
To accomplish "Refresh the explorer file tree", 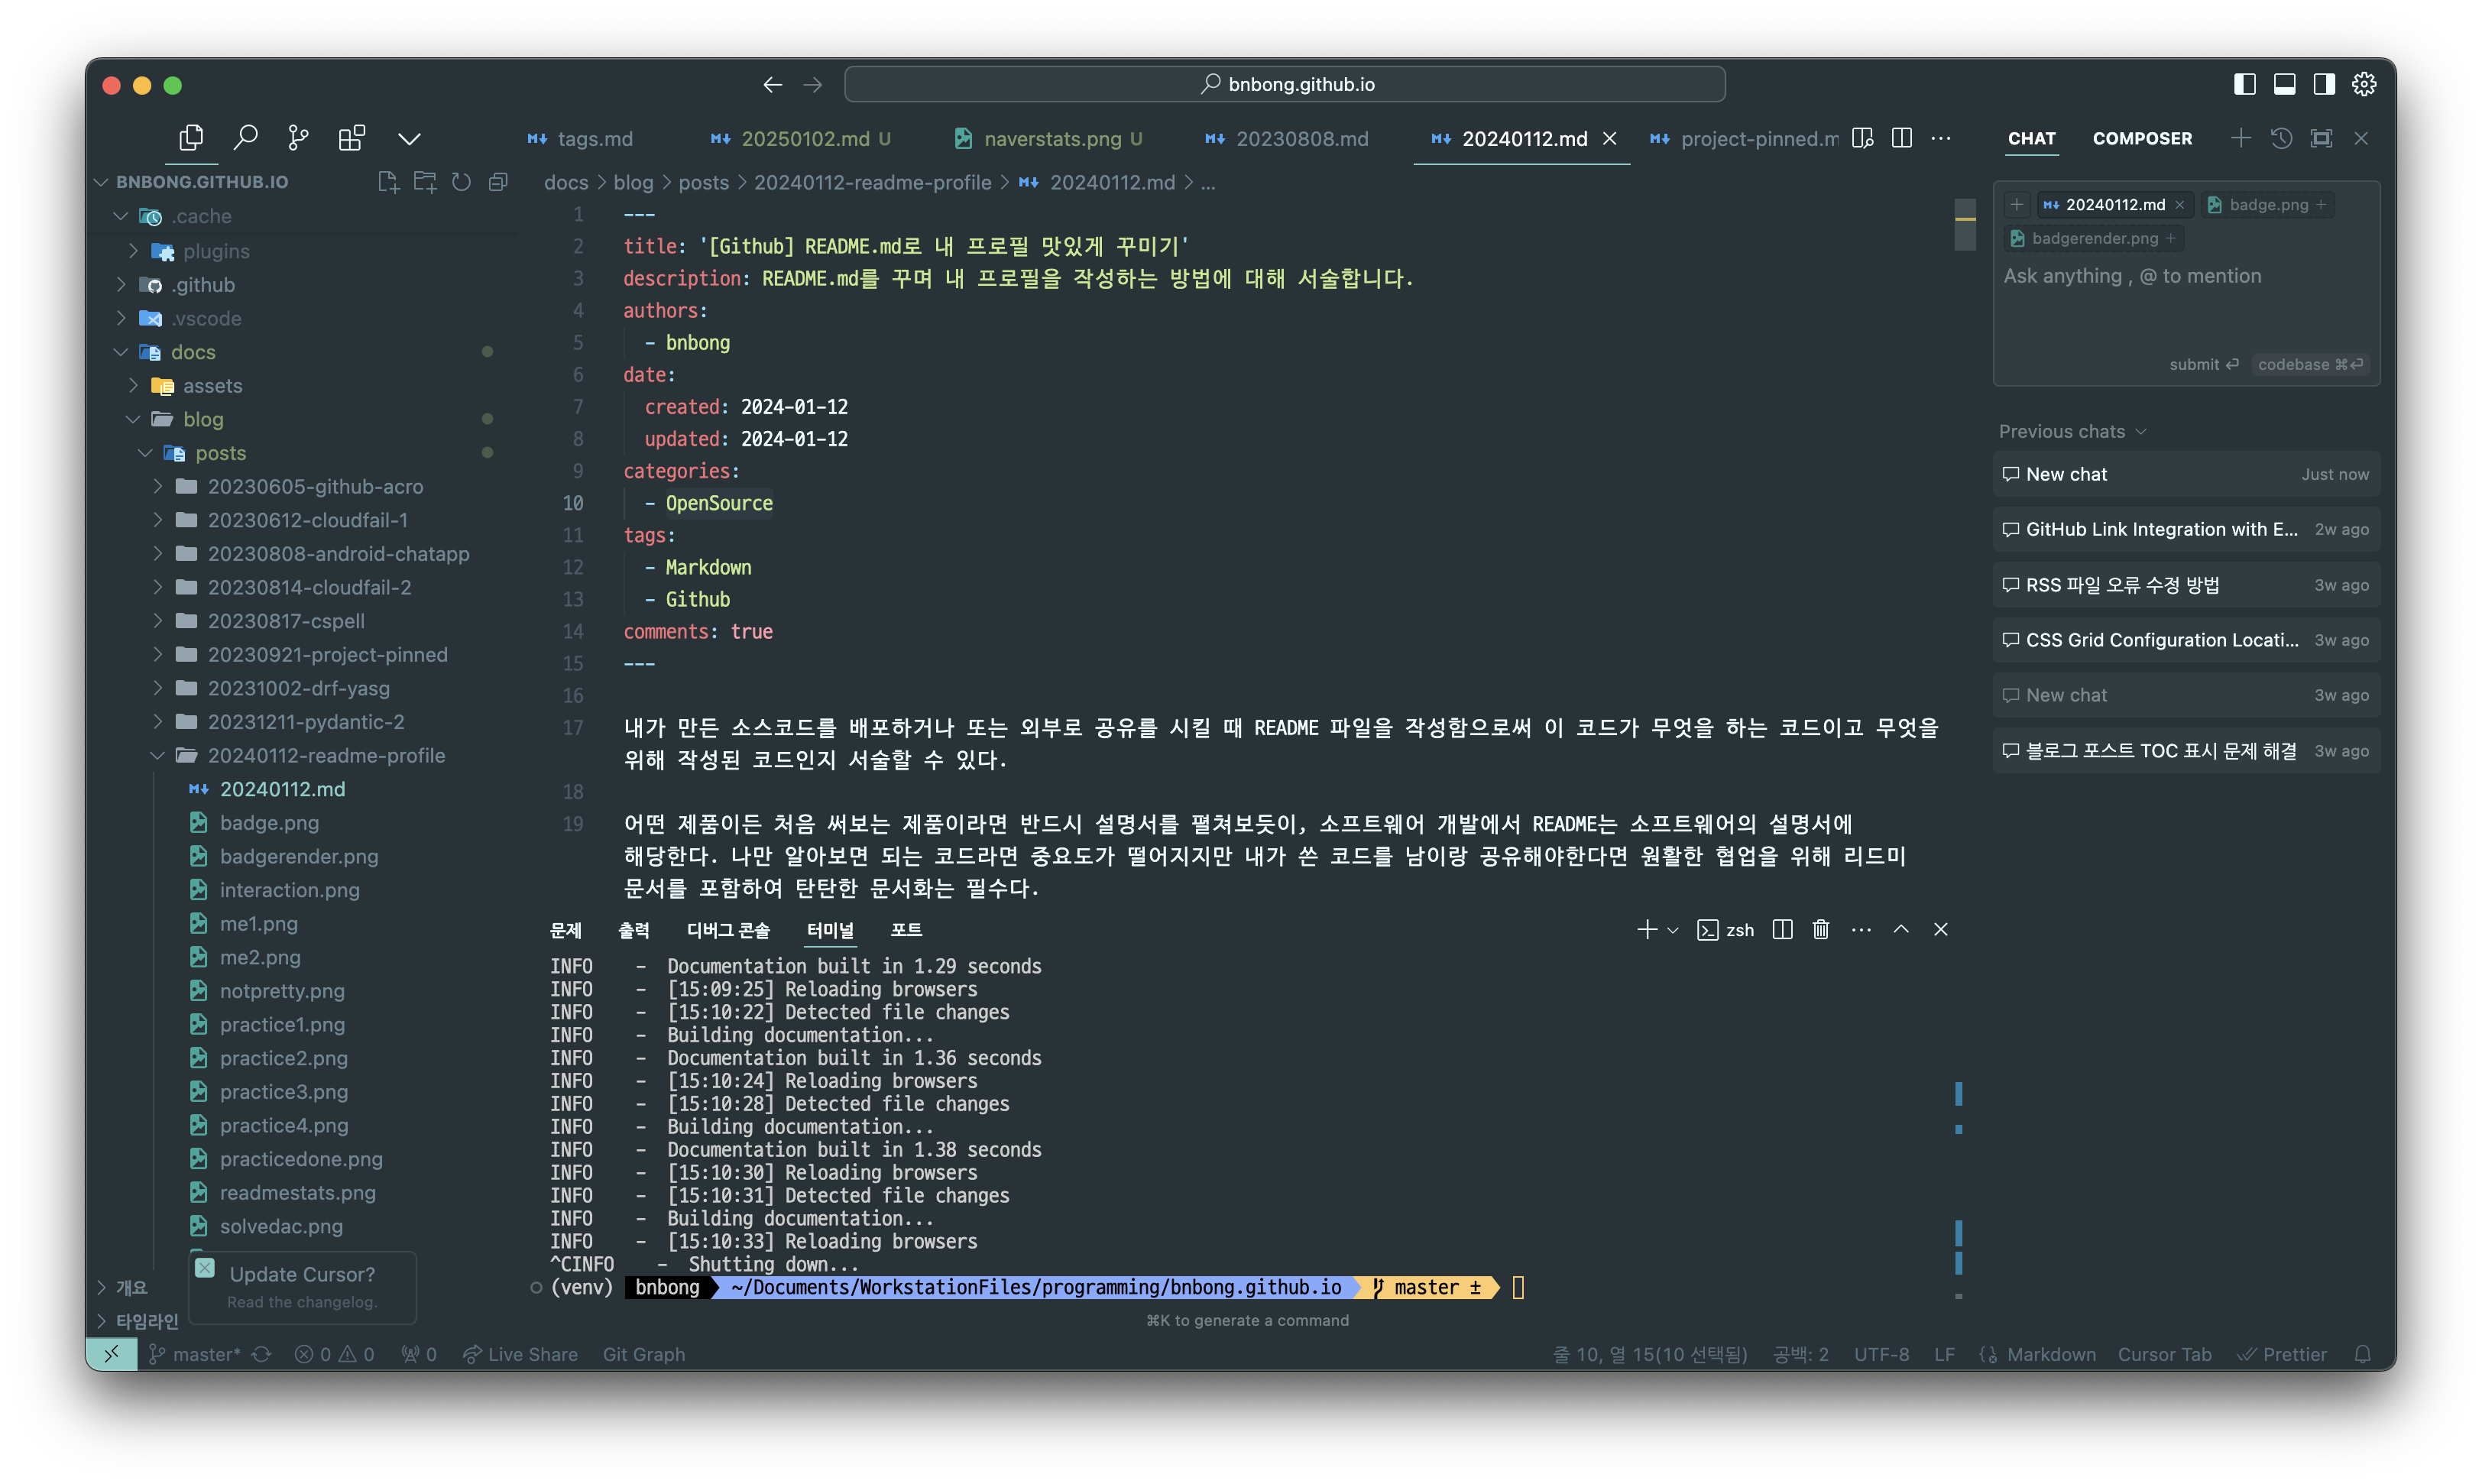I will click(x=461, y=182).
